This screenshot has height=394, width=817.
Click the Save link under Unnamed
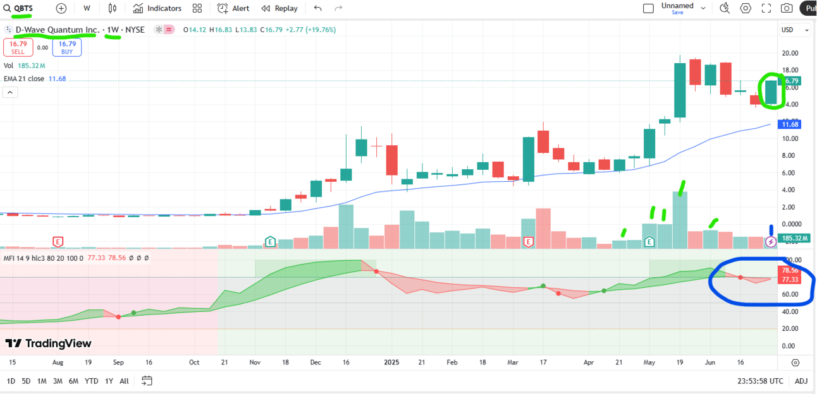(x=677, y=13)
